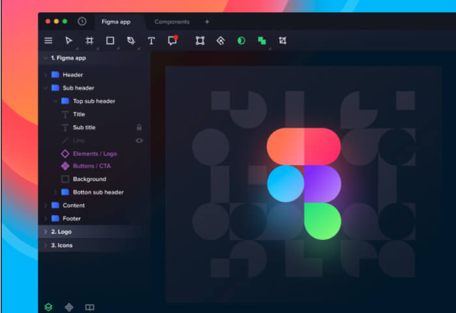
Task: Toggle the green contrast mask icon
Action: click(x=241, y=40)
